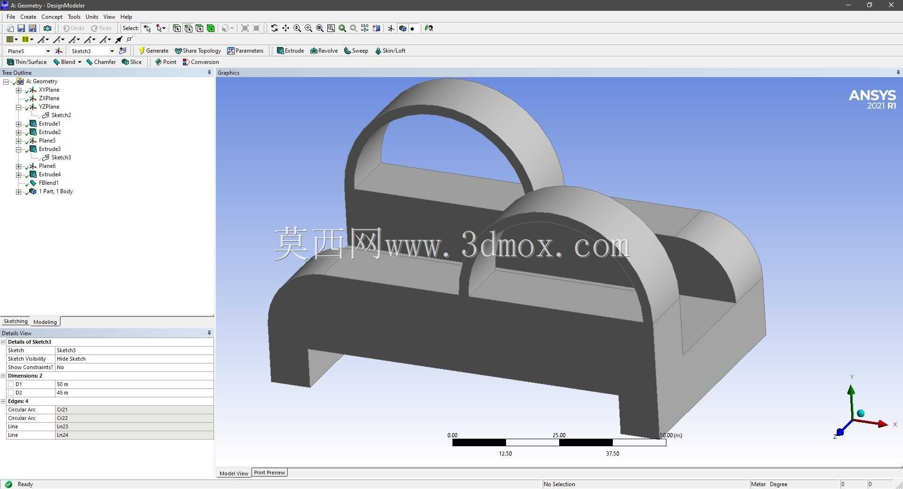Open the Concept menu

point(52,16)
